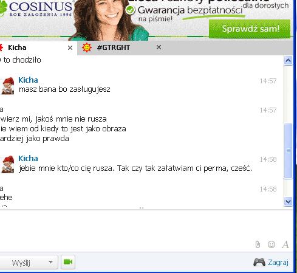
Task: Click the message starting 'jebie mnie kto/co'
Action: [135, 168]
